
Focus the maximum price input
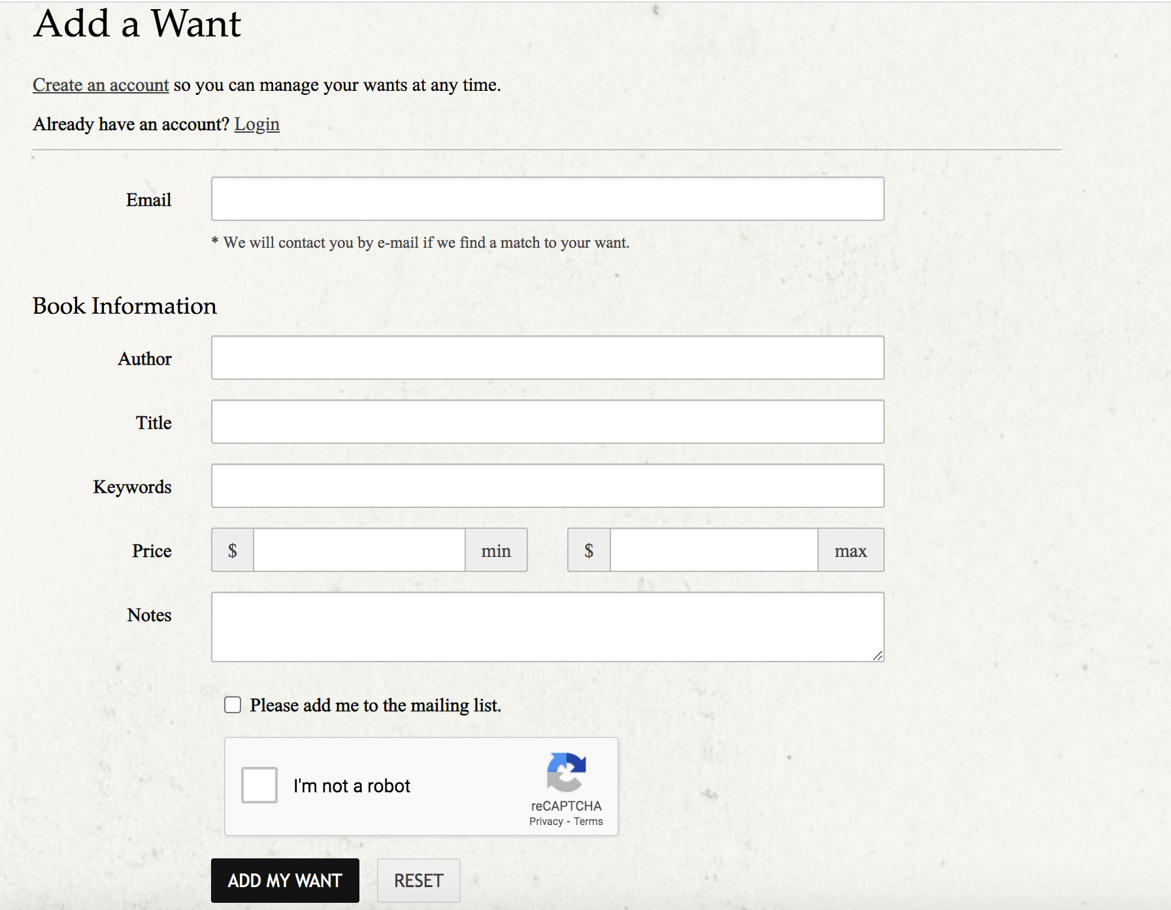pos(714,550)
